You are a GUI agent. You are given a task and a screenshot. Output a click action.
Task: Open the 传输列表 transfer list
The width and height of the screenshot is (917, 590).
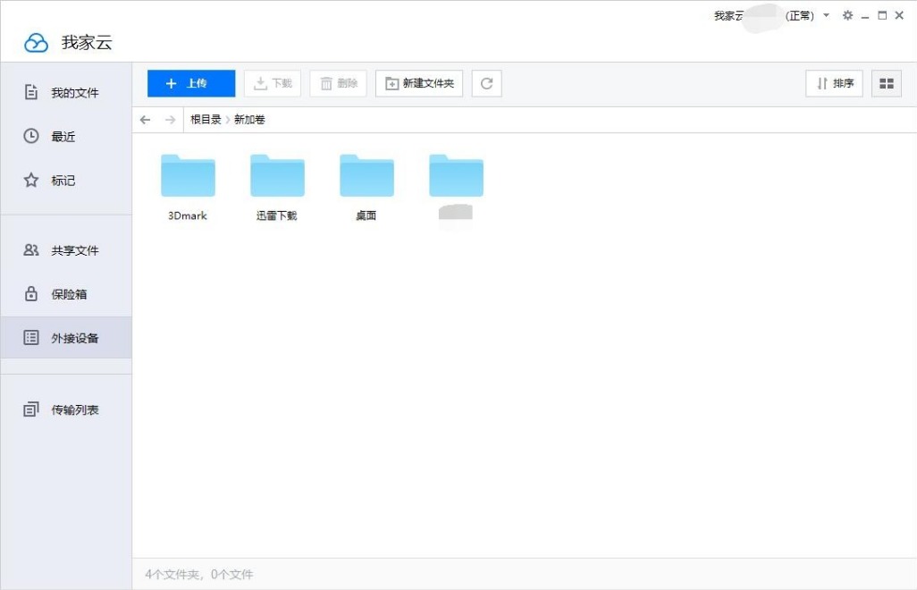click(67, 409)
